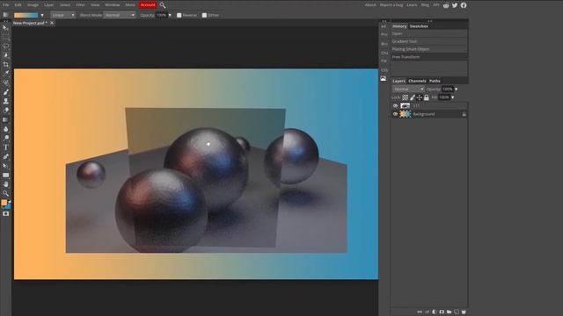Toggle Quick Mask mode icon

[6, 214]
